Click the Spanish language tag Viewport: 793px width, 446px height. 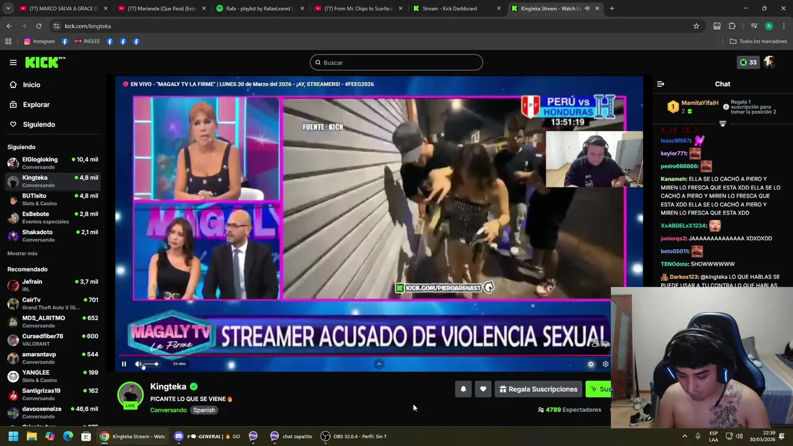click(204, 410)
